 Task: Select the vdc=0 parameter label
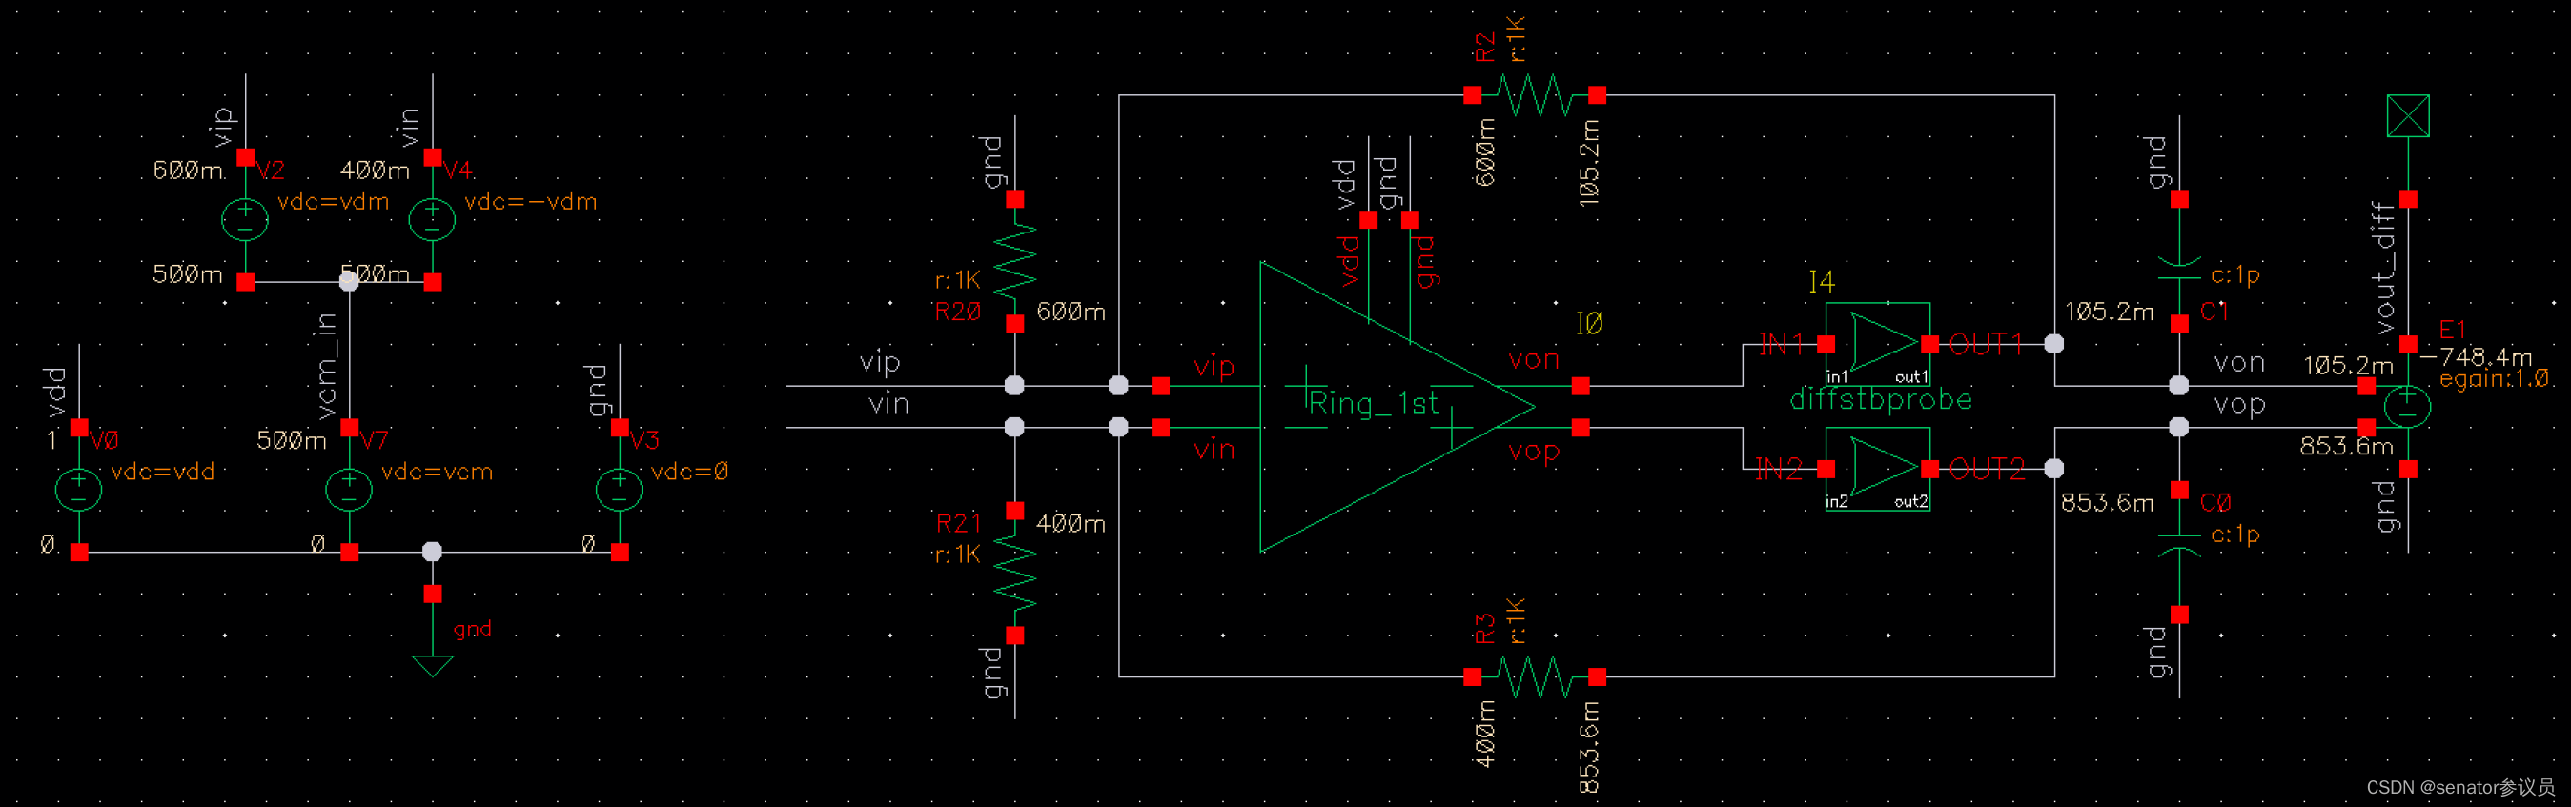pyautogui.click(x=689, y=472)
